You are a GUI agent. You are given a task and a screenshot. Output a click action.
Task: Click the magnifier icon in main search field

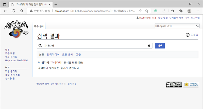40,46
